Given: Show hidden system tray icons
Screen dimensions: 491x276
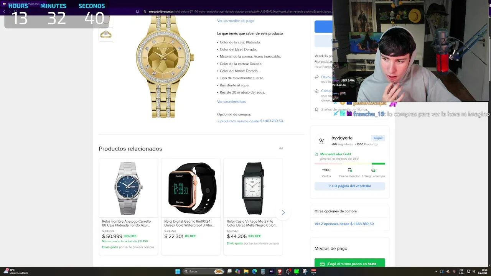Looking at the screenshot, I should tap(436, 271).
